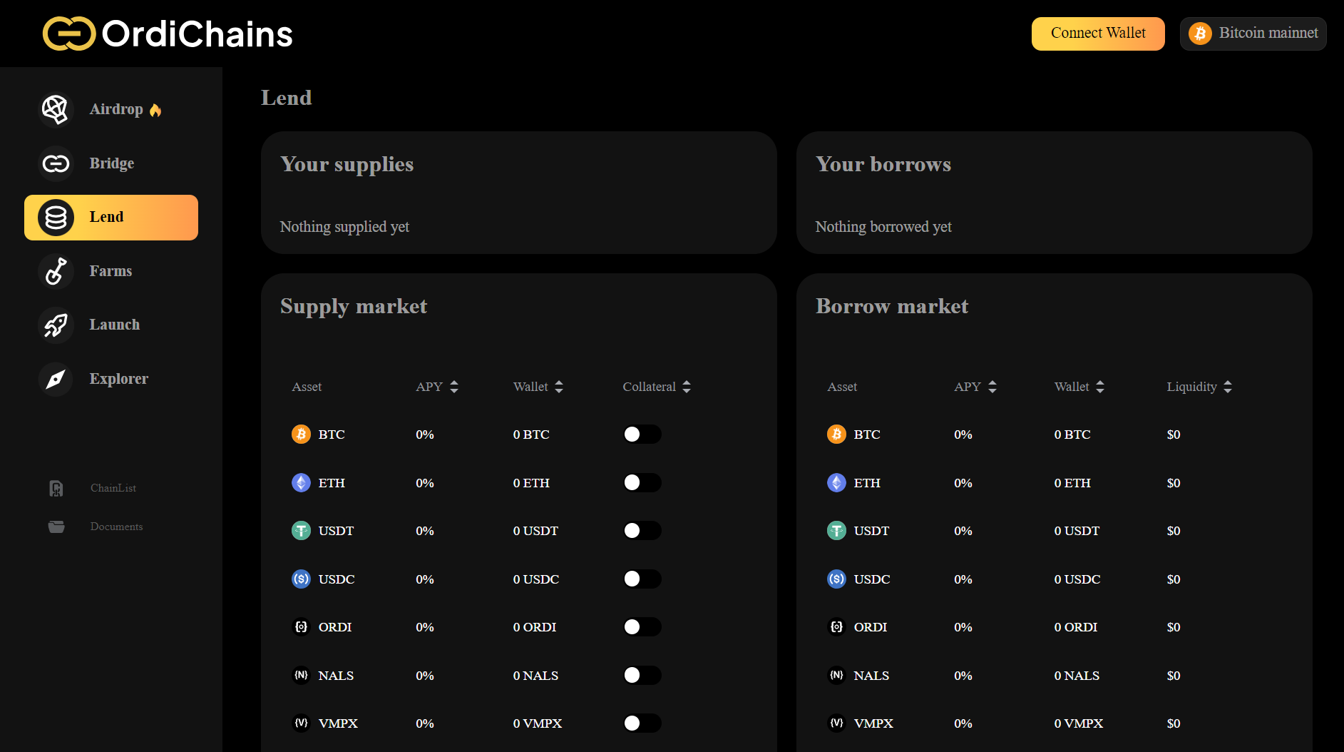The width and height of the screenshot is (1344, 752).
Task: Enable USDC collateral toggle
Action: (642, 579)
